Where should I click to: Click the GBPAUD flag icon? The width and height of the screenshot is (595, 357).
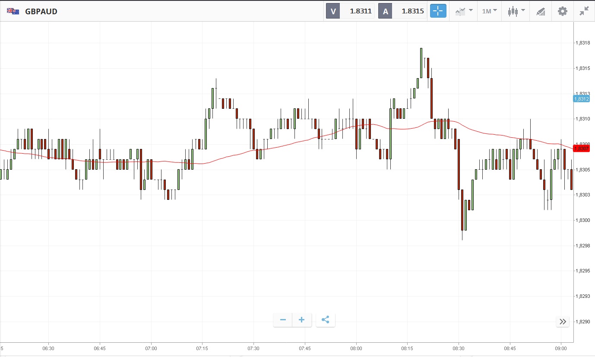pos(13,11)
